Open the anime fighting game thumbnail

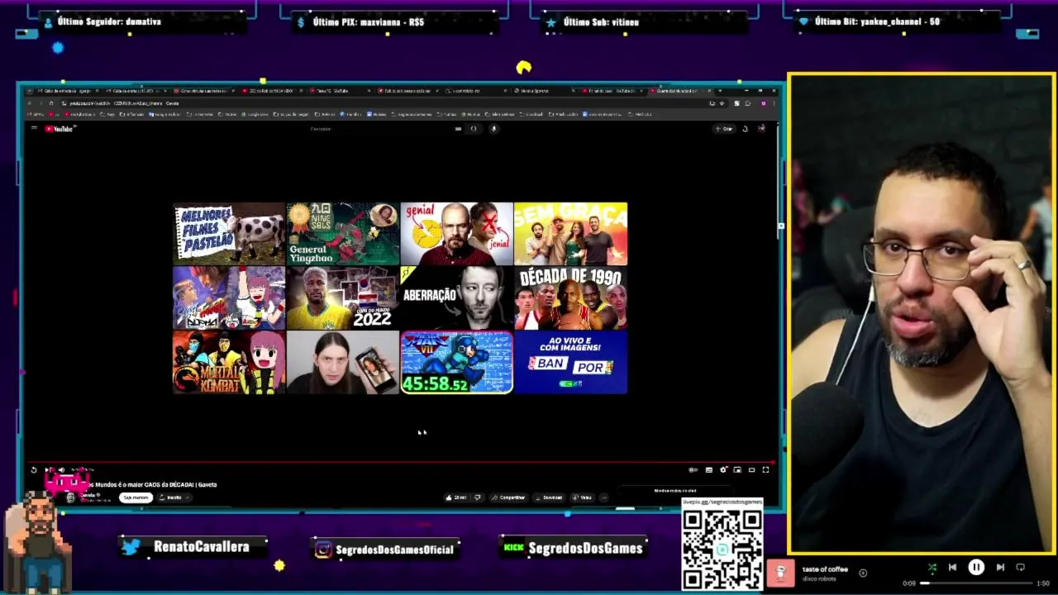229,298
